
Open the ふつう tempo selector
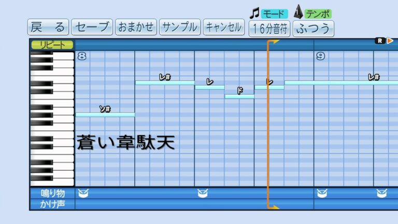tap(314, 28)
